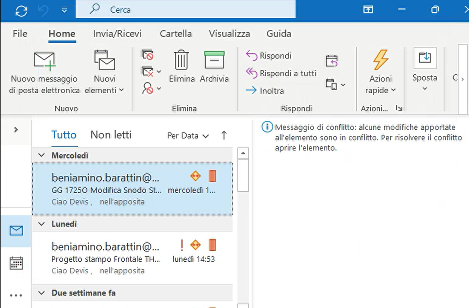This screenshot has width=469, height=308.
Task: Click the message list scrollbar thumb
Action: (243, 176)
